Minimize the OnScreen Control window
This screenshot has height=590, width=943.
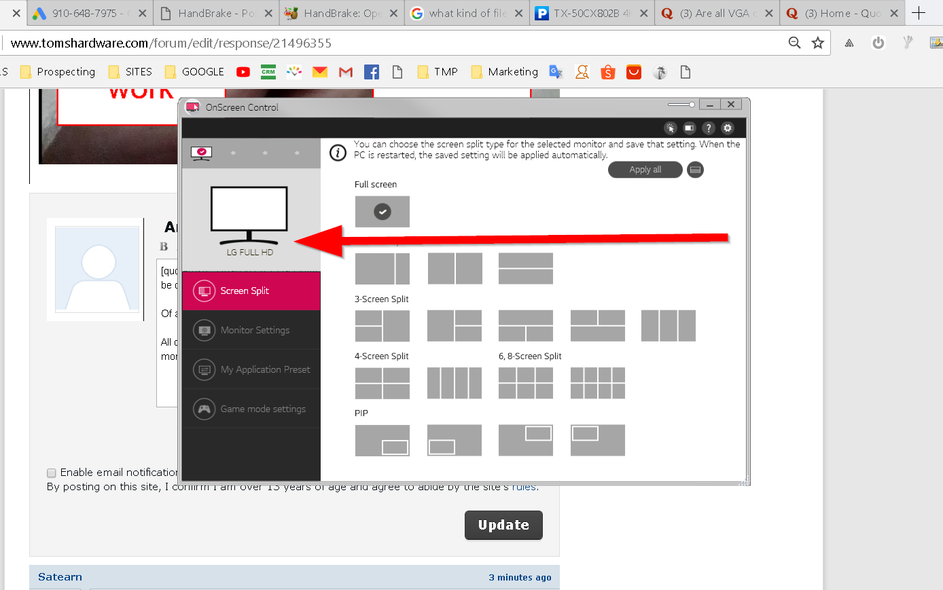click(709, 105)
